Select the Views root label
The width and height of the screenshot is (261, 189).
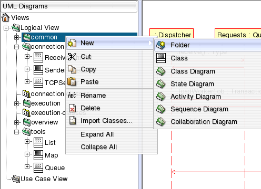coord(20,18)
